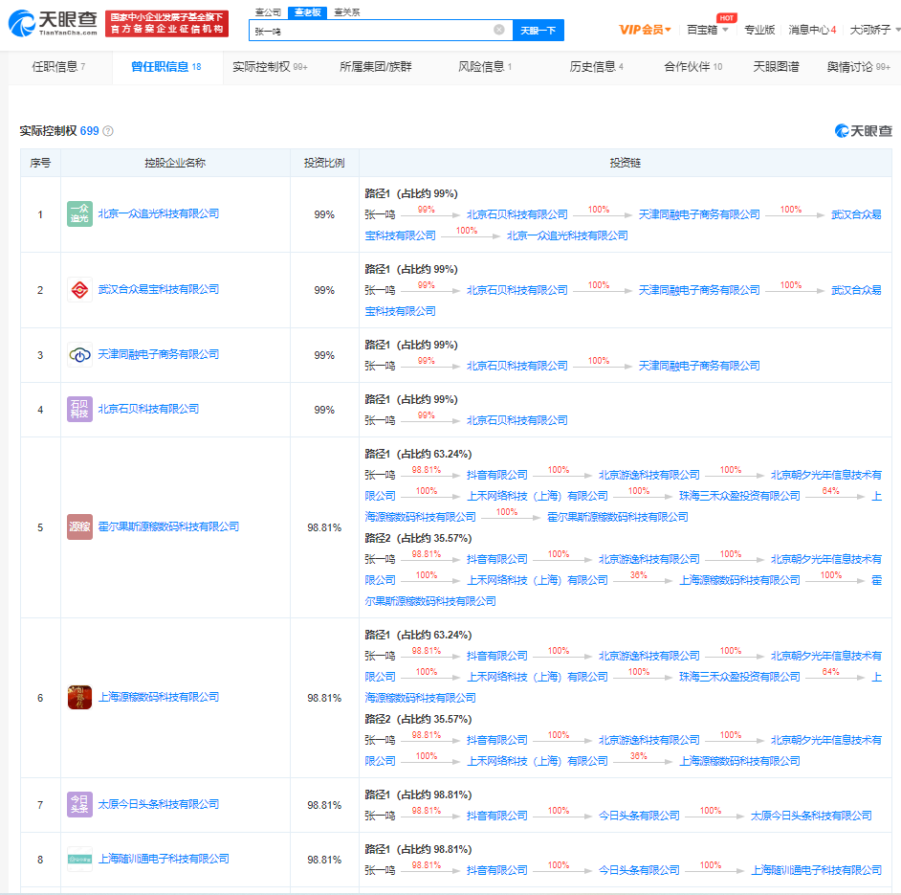Screen dimensions: 901x895
Task: Click 上禾网络科技 in row 5 path 2
Action: click(538, 580)
